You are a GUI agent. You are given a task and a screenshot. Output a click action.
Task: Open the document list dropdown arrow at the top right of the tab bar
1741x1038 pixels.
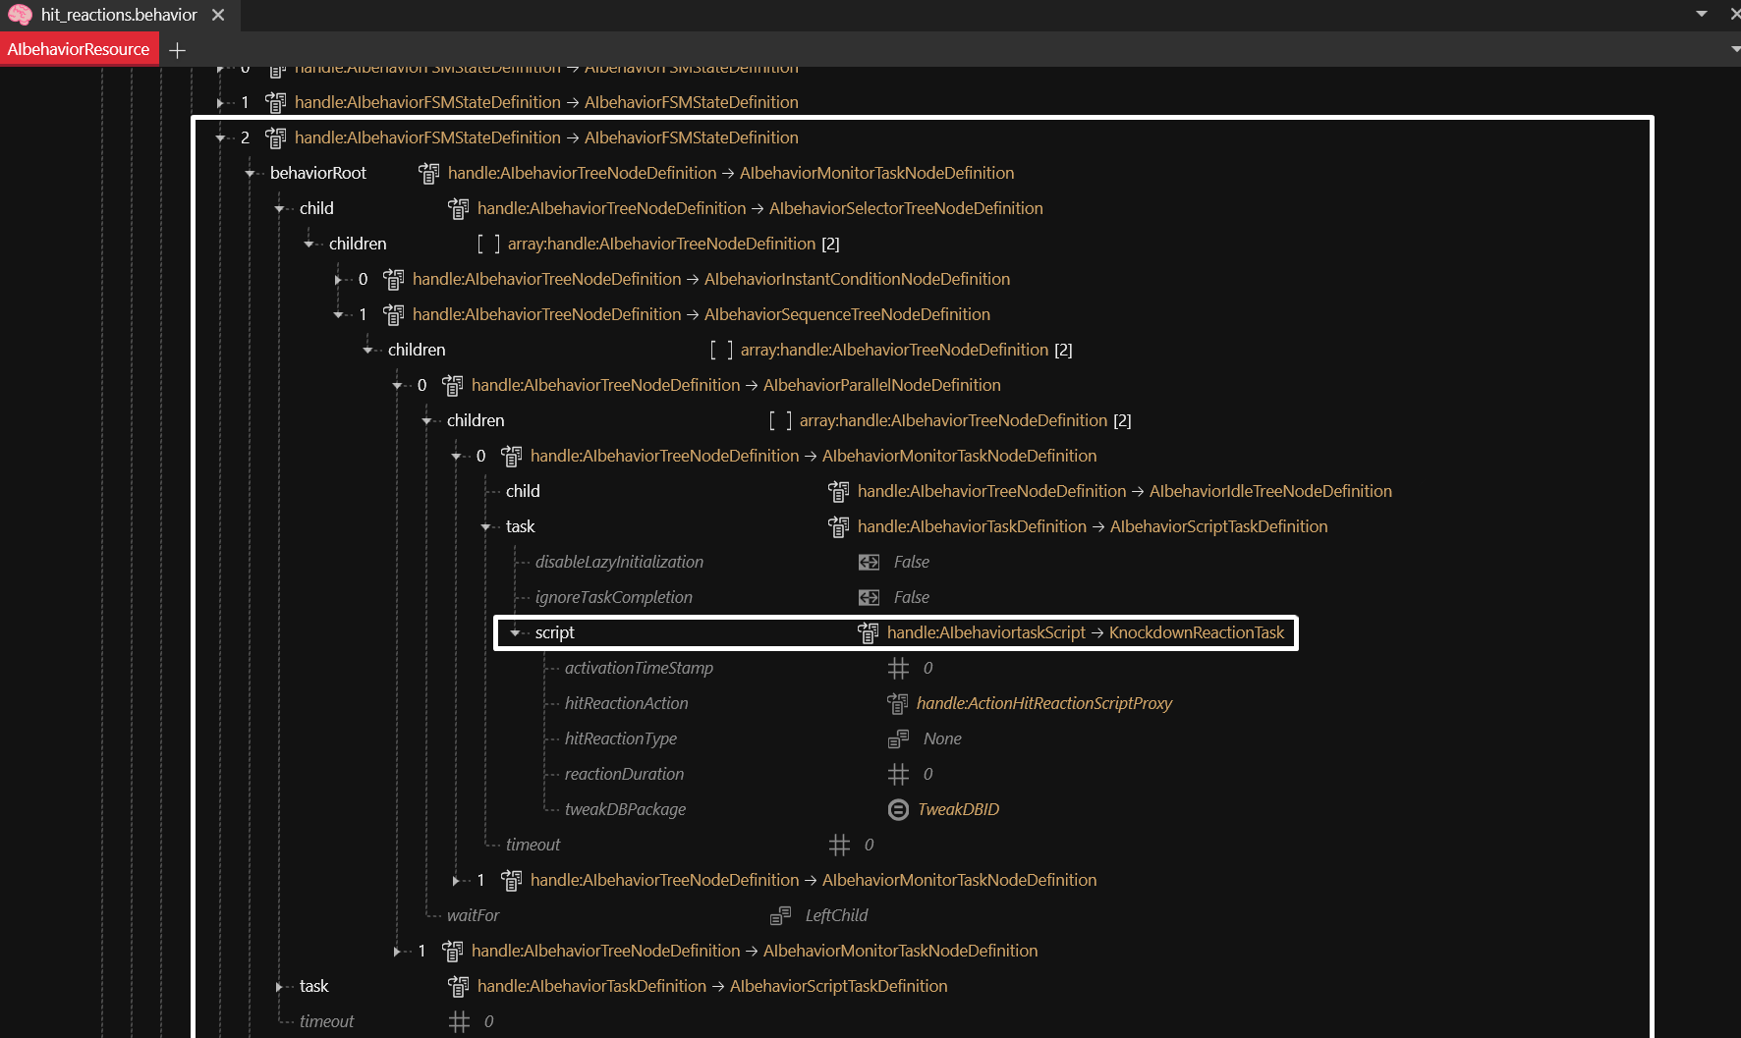click(x=1702, y=14)
